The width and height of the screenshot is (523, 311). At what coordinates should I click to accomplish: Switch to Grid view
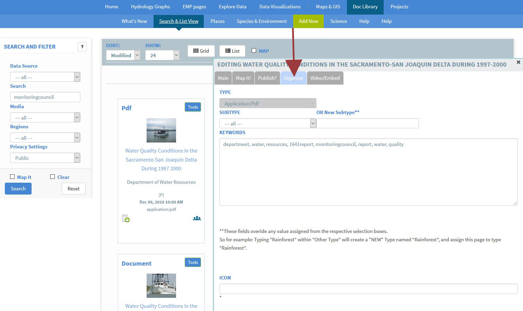[201, 51]
